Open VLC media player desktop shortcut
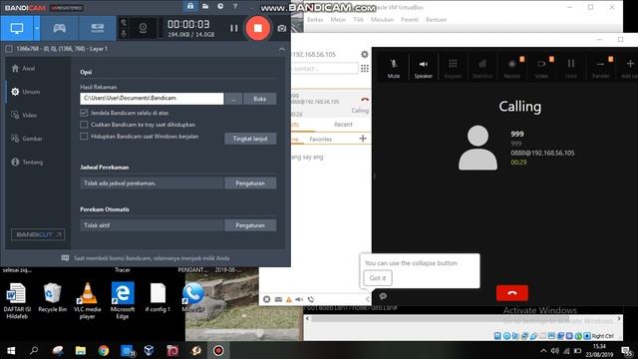 click(87, 301)
